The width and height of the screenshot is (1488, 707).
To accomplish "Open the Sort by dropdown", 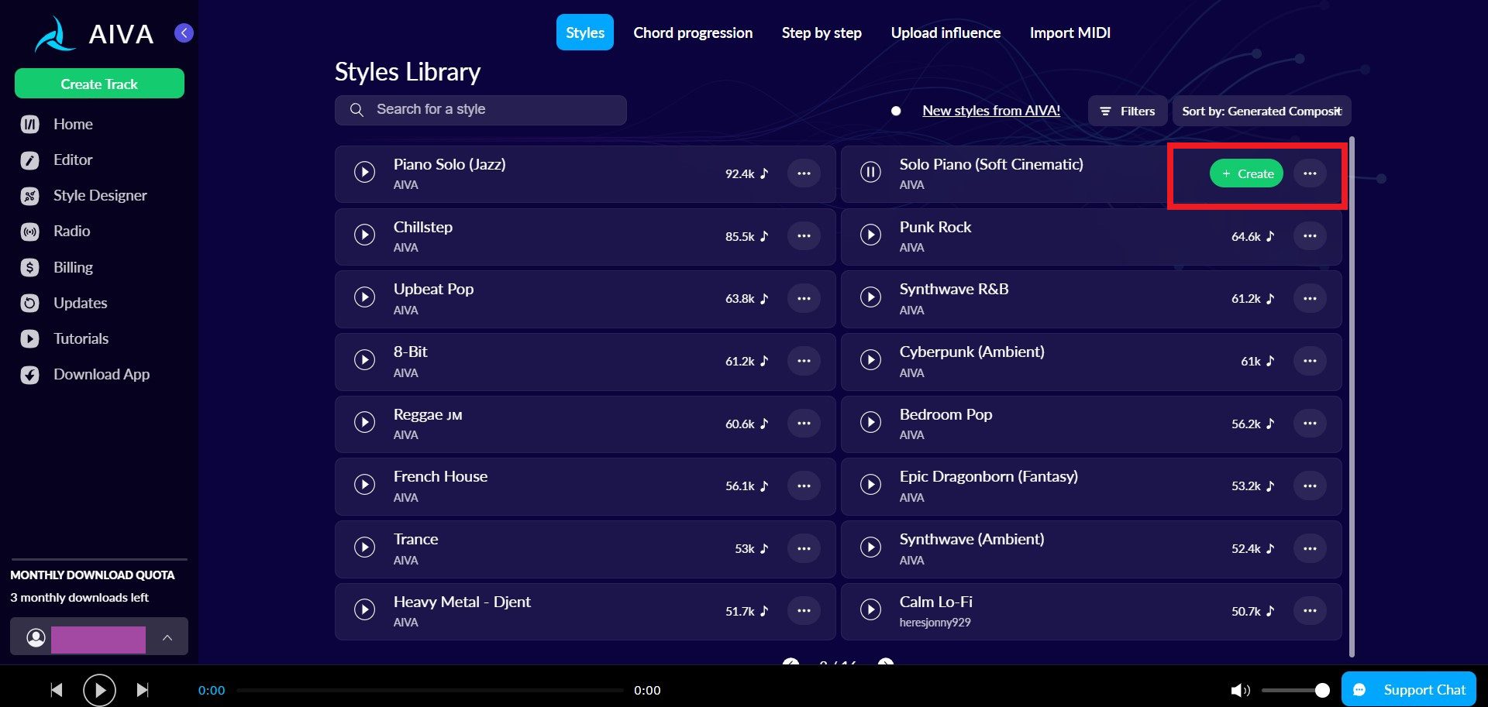I will tap(1261, 111).
